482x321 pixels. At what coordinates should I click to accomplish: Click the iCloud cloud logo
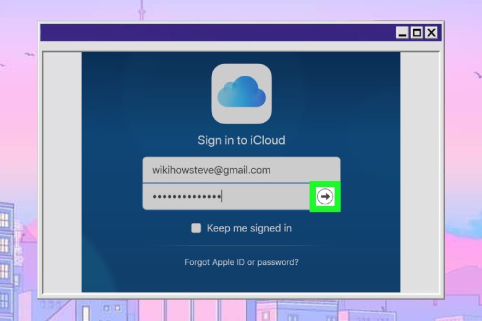[x=242, y=94]
